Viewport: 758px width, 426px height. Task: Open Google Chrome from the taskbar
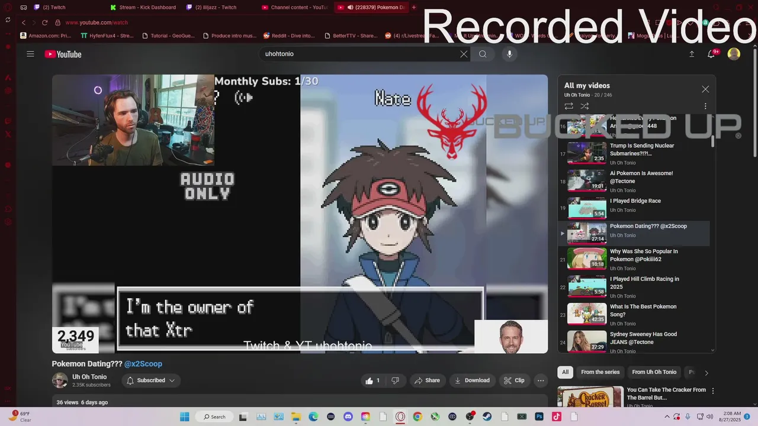(417, 417)
